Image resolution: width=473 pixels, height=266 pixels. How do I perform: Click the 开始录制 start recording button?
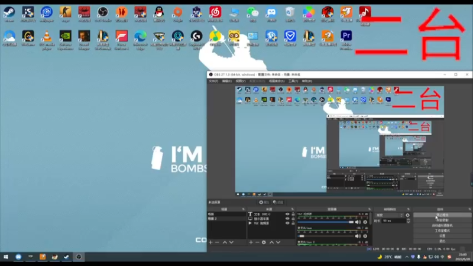coord(442,220)
